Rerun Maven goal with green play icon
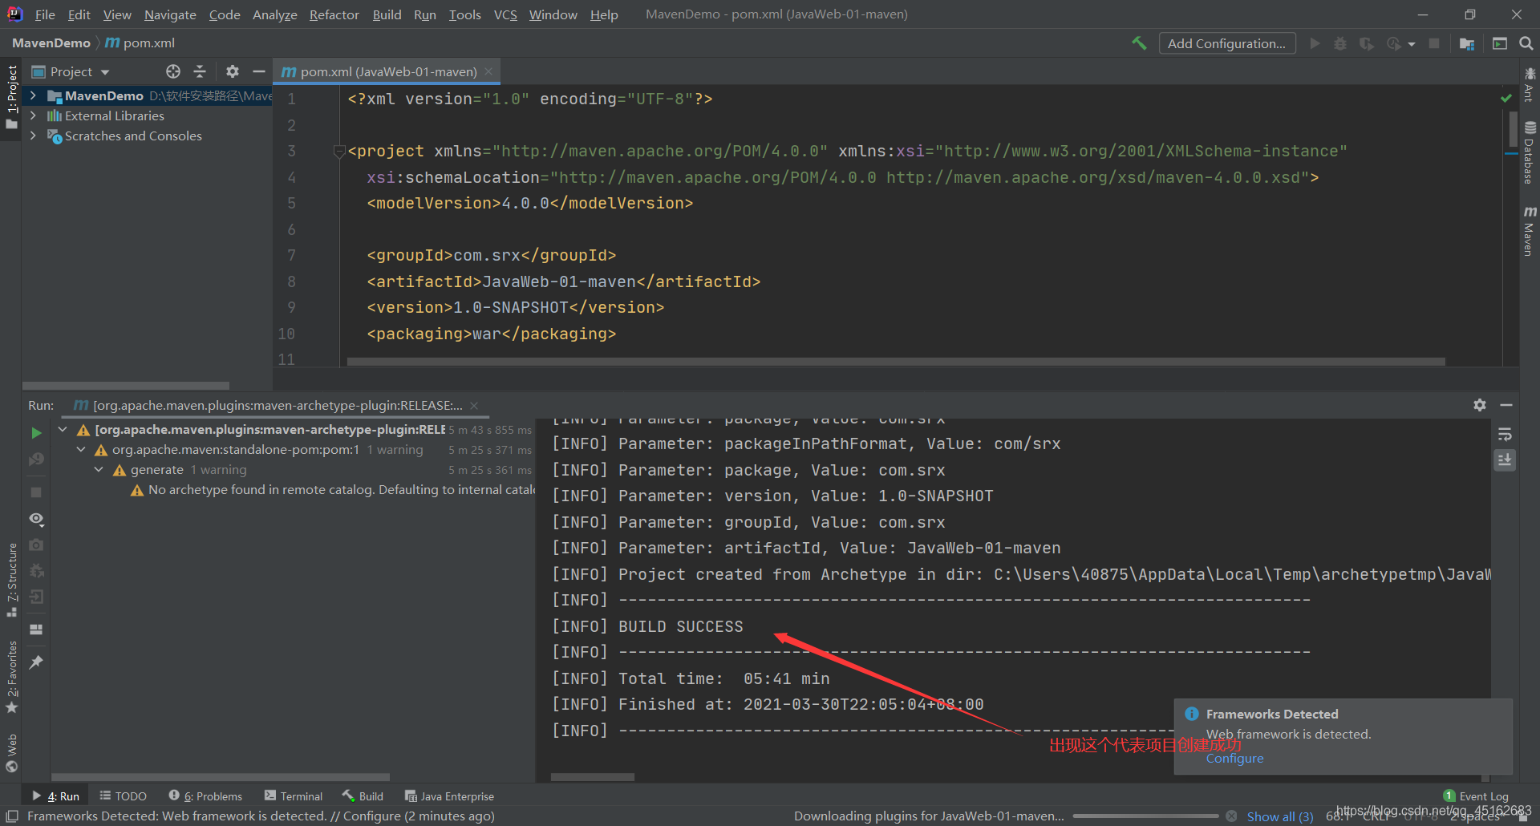Viewport: 1540px width, 826px height. (x=36, y=433)
